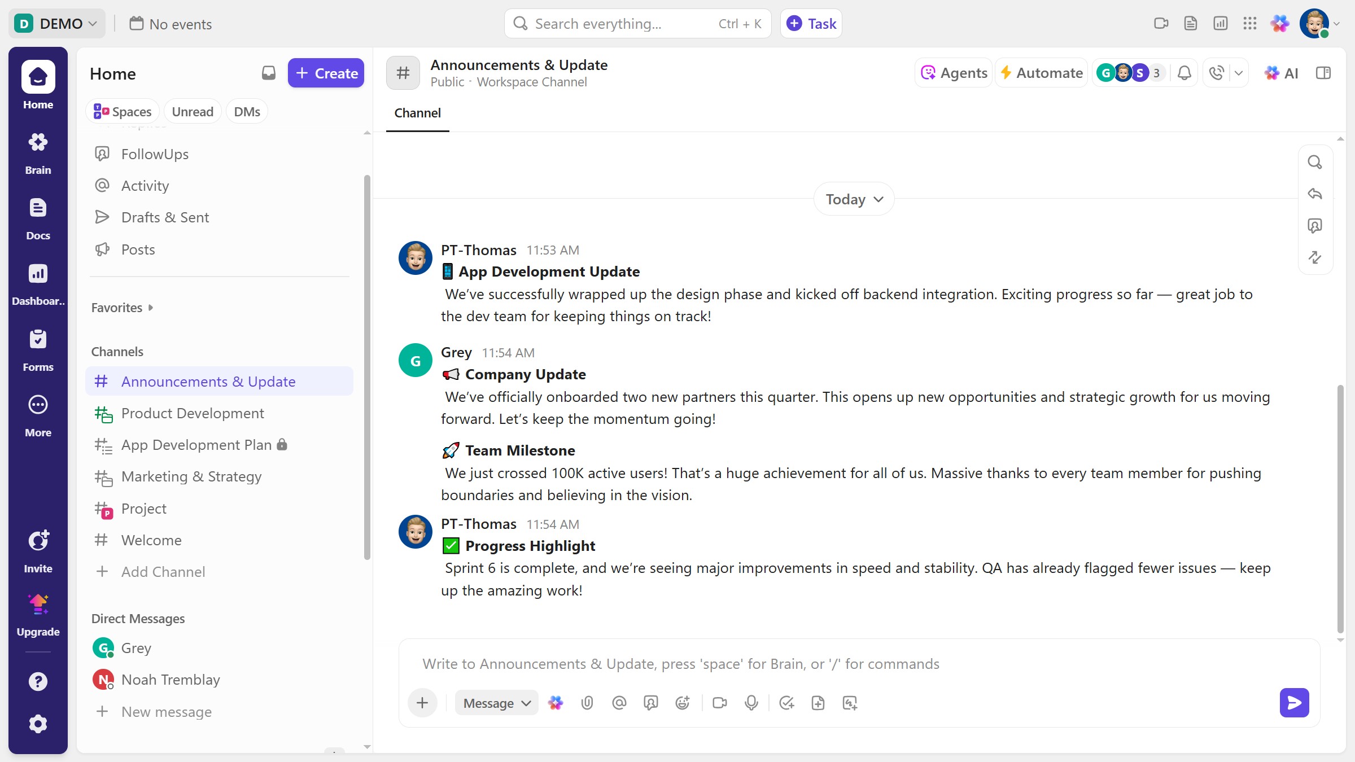The width and height of the screenshot is (1355, 762).
Task: Start a voice recording from the composer
Action: (x=751, y=703)
